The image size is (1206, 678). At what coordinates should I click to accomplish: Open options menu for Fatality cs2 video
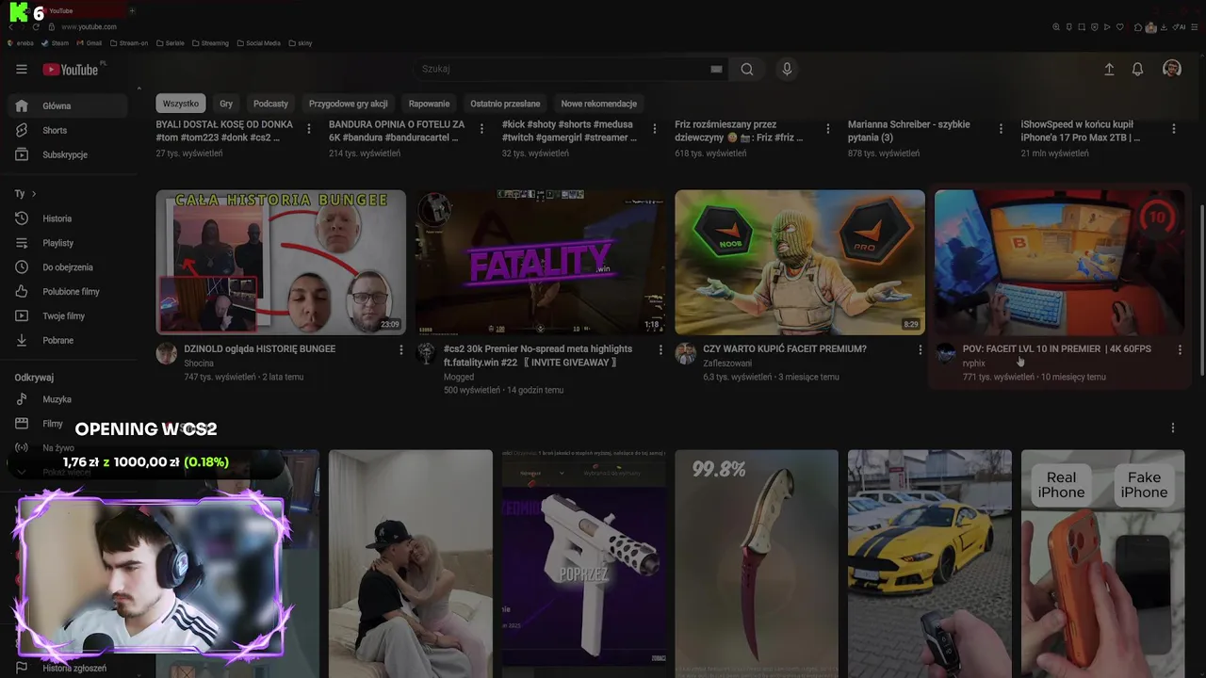click(660, 349)
